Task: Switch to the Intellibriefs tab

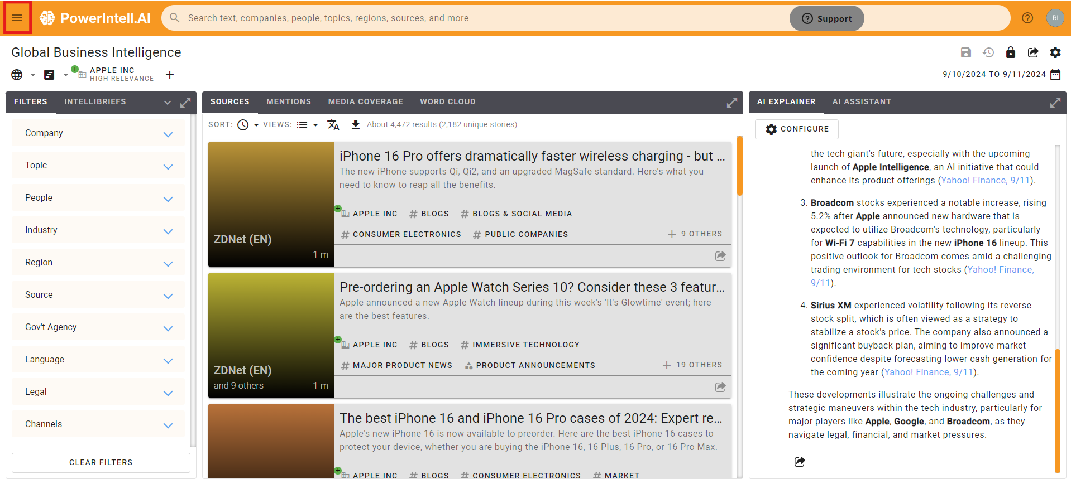Action: (95, 102)
